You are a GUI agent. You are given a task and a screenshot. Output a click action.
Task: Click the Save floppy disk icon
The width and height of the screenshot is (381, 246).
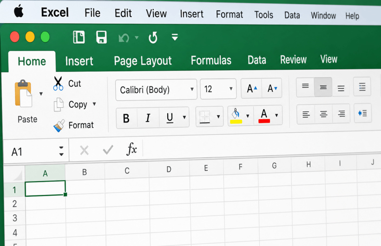tap(101, 37)
